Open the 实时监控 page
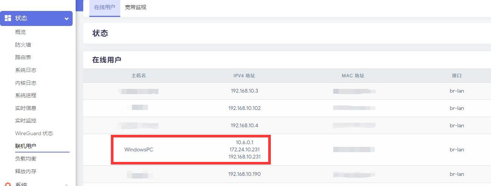This screenshot has height=186, width=491. (x=26, y=121)
